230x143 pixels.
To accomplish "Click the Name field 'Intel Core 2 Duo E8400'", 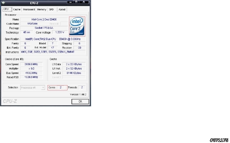I will point(44,19).
